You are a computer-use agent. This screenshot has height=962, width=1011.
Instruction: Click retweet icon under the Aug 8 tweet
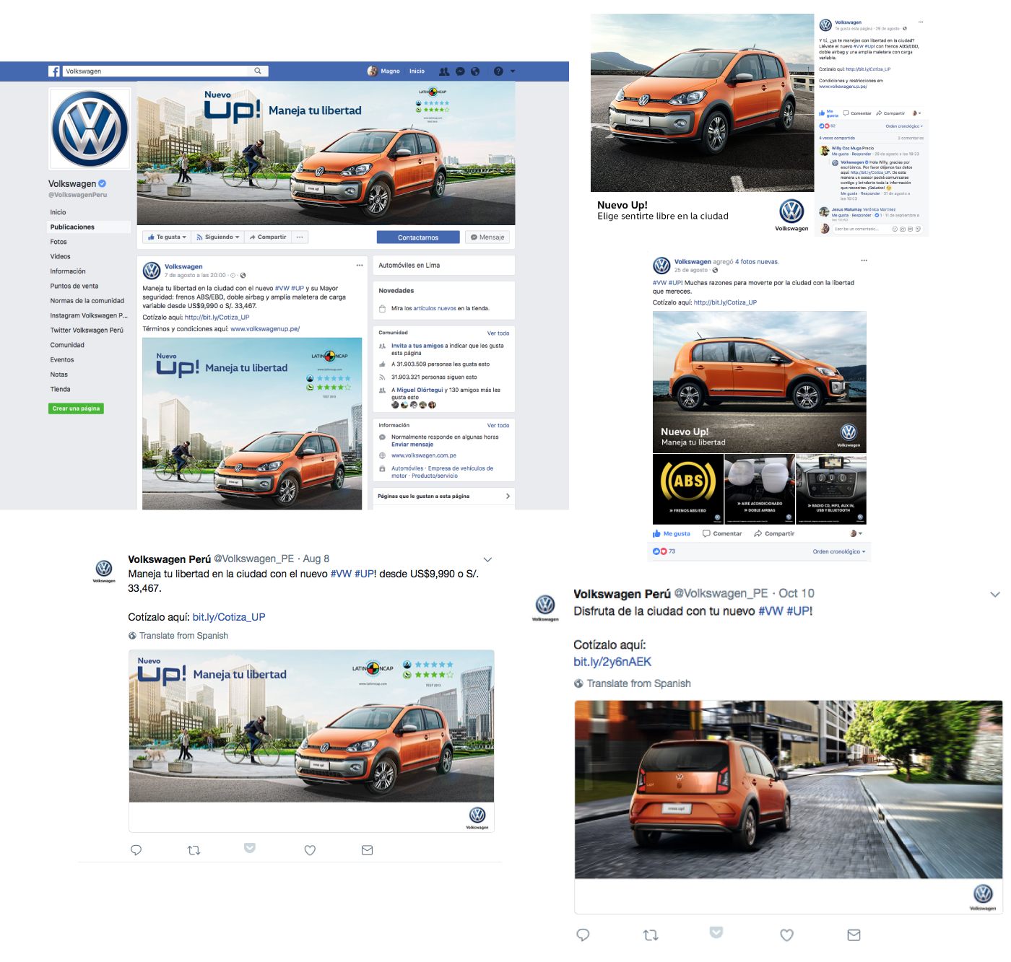tap(194, 850)
